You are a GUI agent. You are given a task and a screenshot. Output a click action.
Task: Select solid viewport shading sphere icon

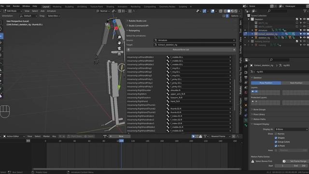(x=228, y=11)
